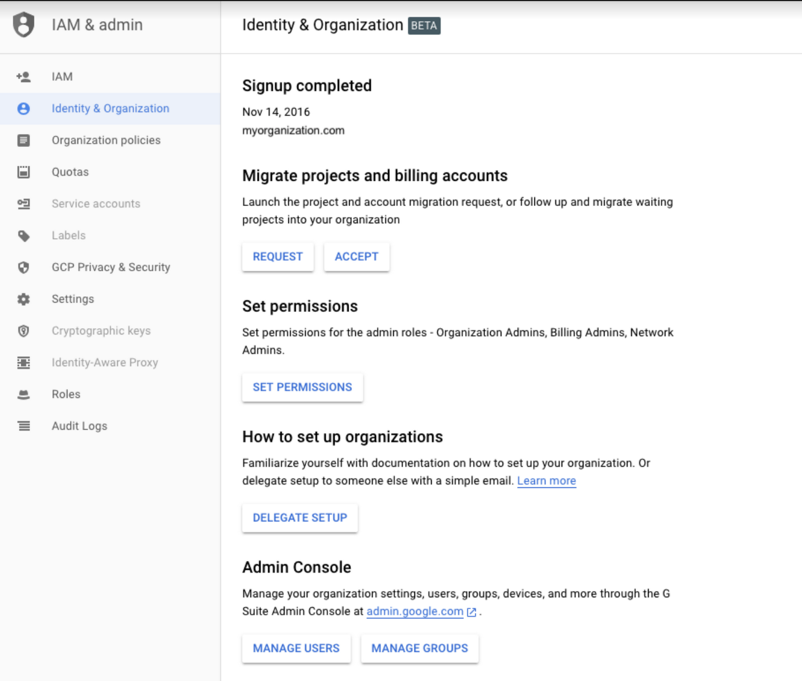Click the Identity & Organization page title
The image size is (802, 681).
323,25
